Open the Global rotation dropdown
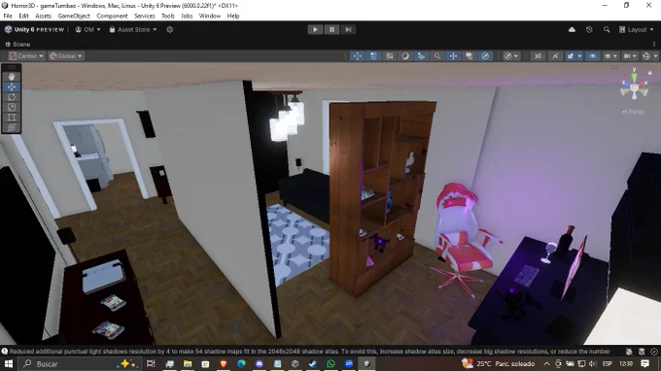661x371 pixels. click(x=66, y=56)
